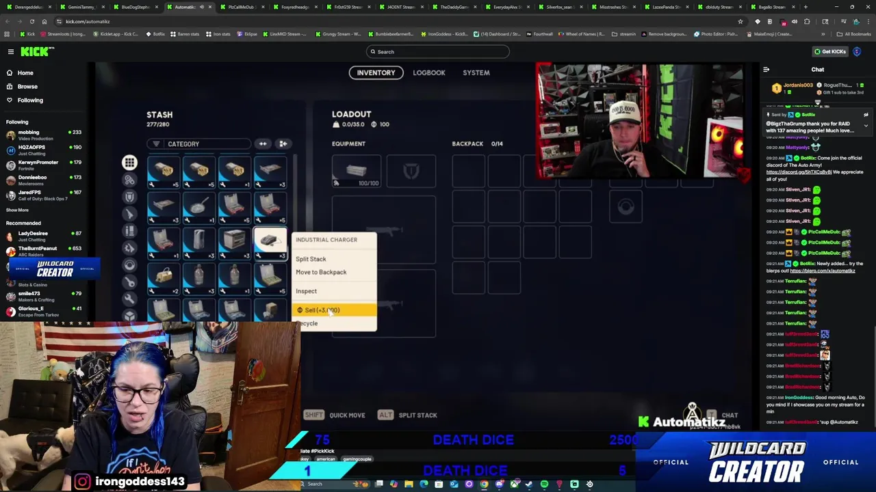Viewport: 876px width, 492px height.
Task: Open the blerp.com/x/automatikz chat link
Action: [x=823, y=271]
